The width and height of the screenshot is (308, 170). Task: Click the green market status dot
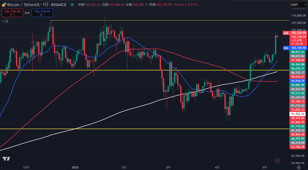(72, 4)
